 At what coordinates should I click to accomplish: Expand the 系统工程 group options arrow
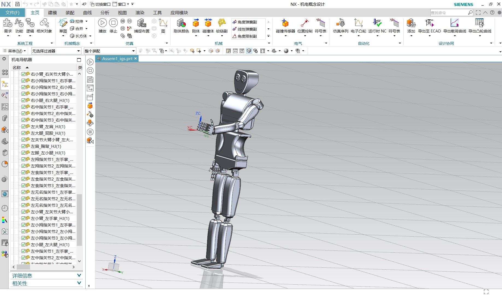click(52, 43)
